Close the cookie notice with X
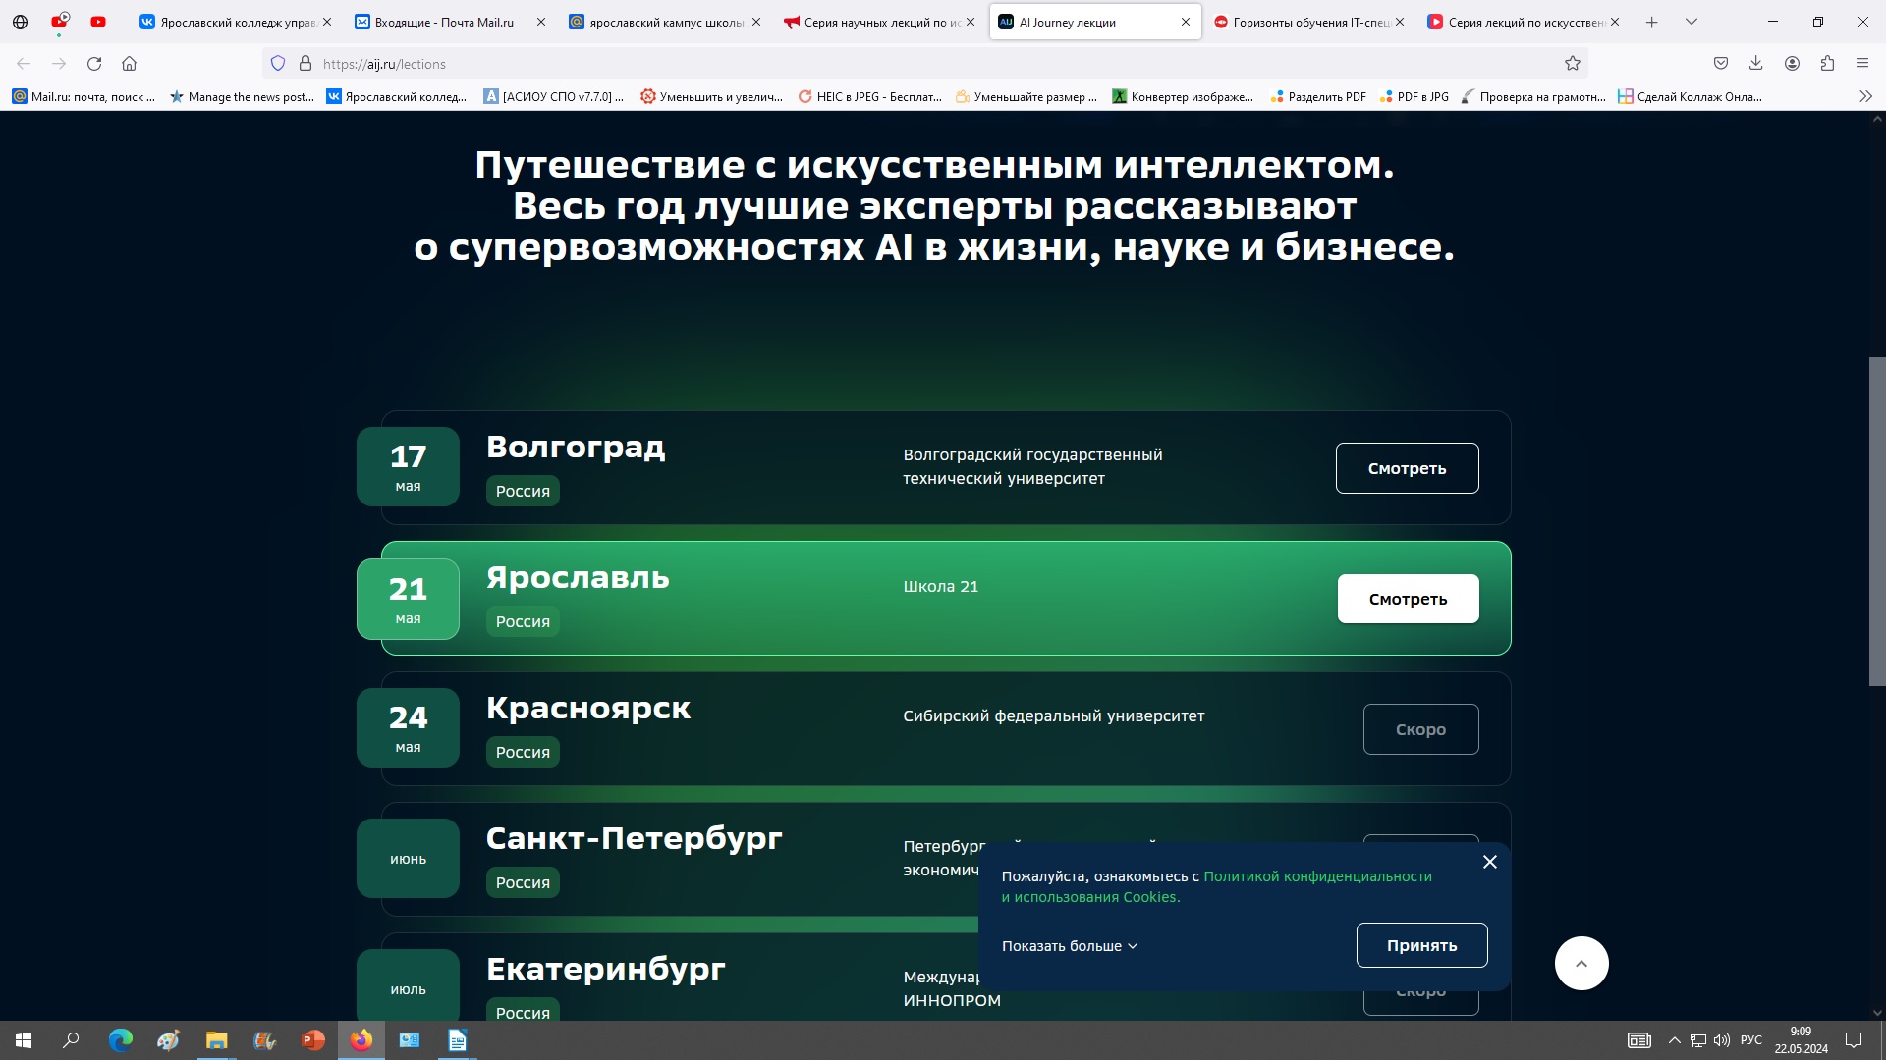1886x1060 pixels. [1490, 862]
